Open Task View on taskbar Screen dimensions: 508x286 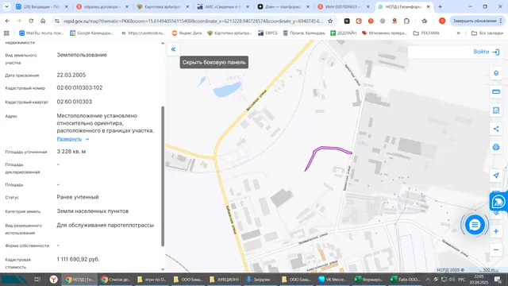37,279
